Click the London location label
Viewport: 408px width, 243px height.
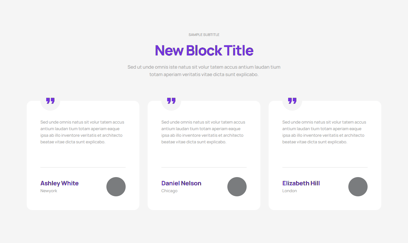point(290,191)
